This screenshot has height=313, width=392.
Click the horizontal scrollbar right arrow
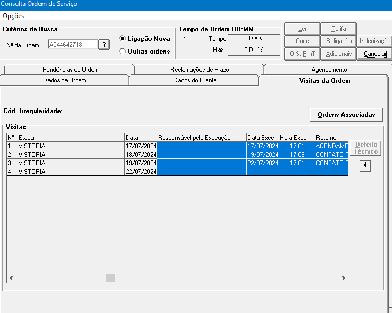344,278
